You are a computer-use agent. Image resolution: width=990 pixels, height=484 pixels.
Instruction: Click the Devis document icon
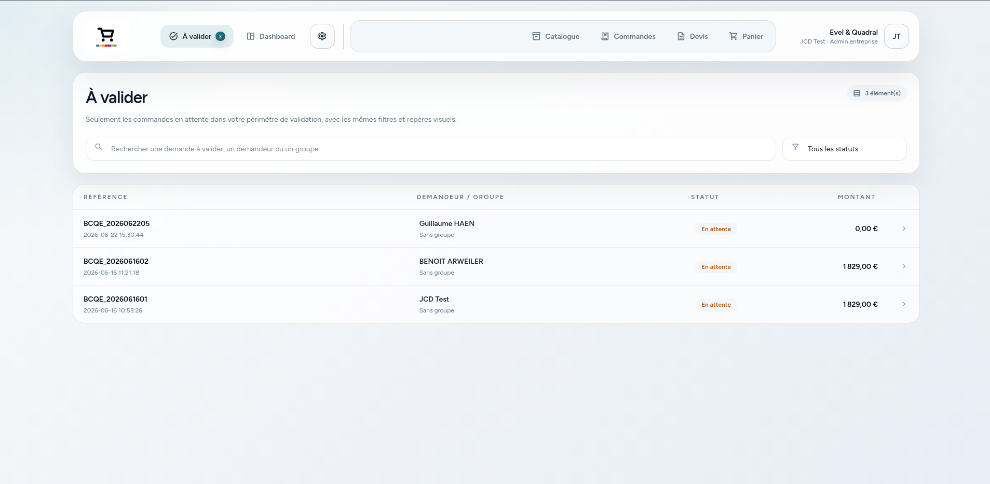(x=681, y=36)
